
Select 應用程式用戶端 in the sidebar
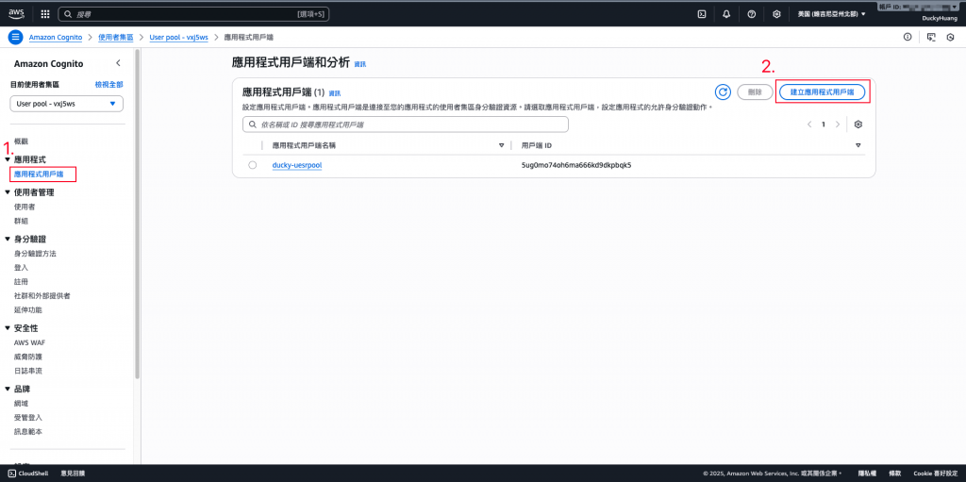pyautogui.click(x=38, y=175)
